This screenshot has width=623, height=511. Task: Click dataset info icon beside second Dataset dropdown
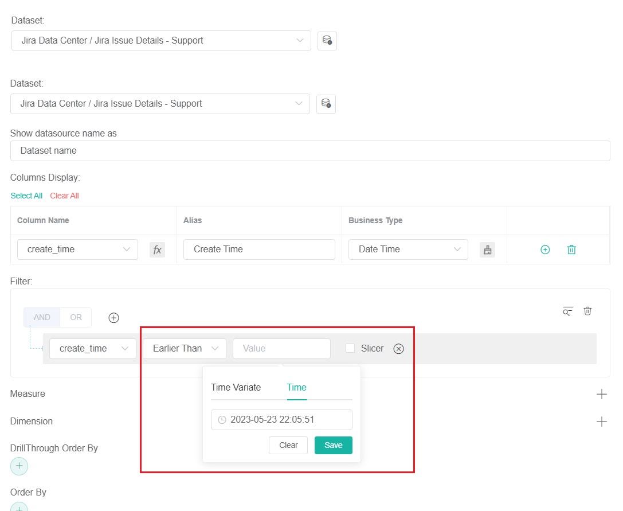pyautogui.click(x=326, y=104)
